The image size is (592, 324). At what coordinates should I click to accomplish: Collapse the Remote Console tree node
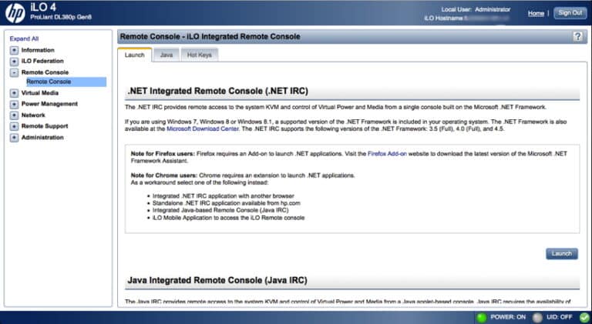click(14, 72)
